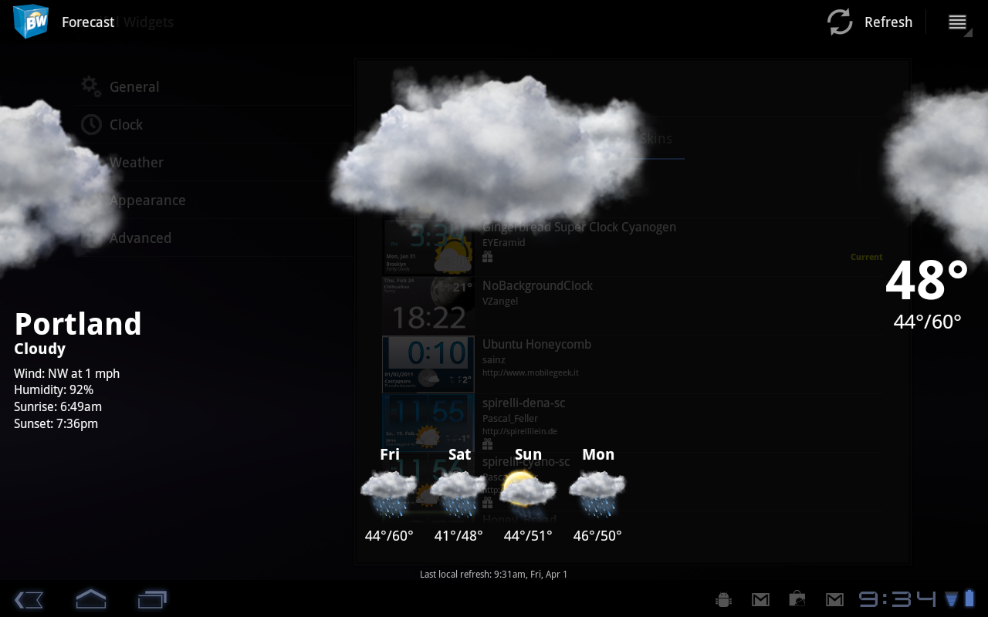Tap the Portland city name
988x617 pixels.
(78, 324)
